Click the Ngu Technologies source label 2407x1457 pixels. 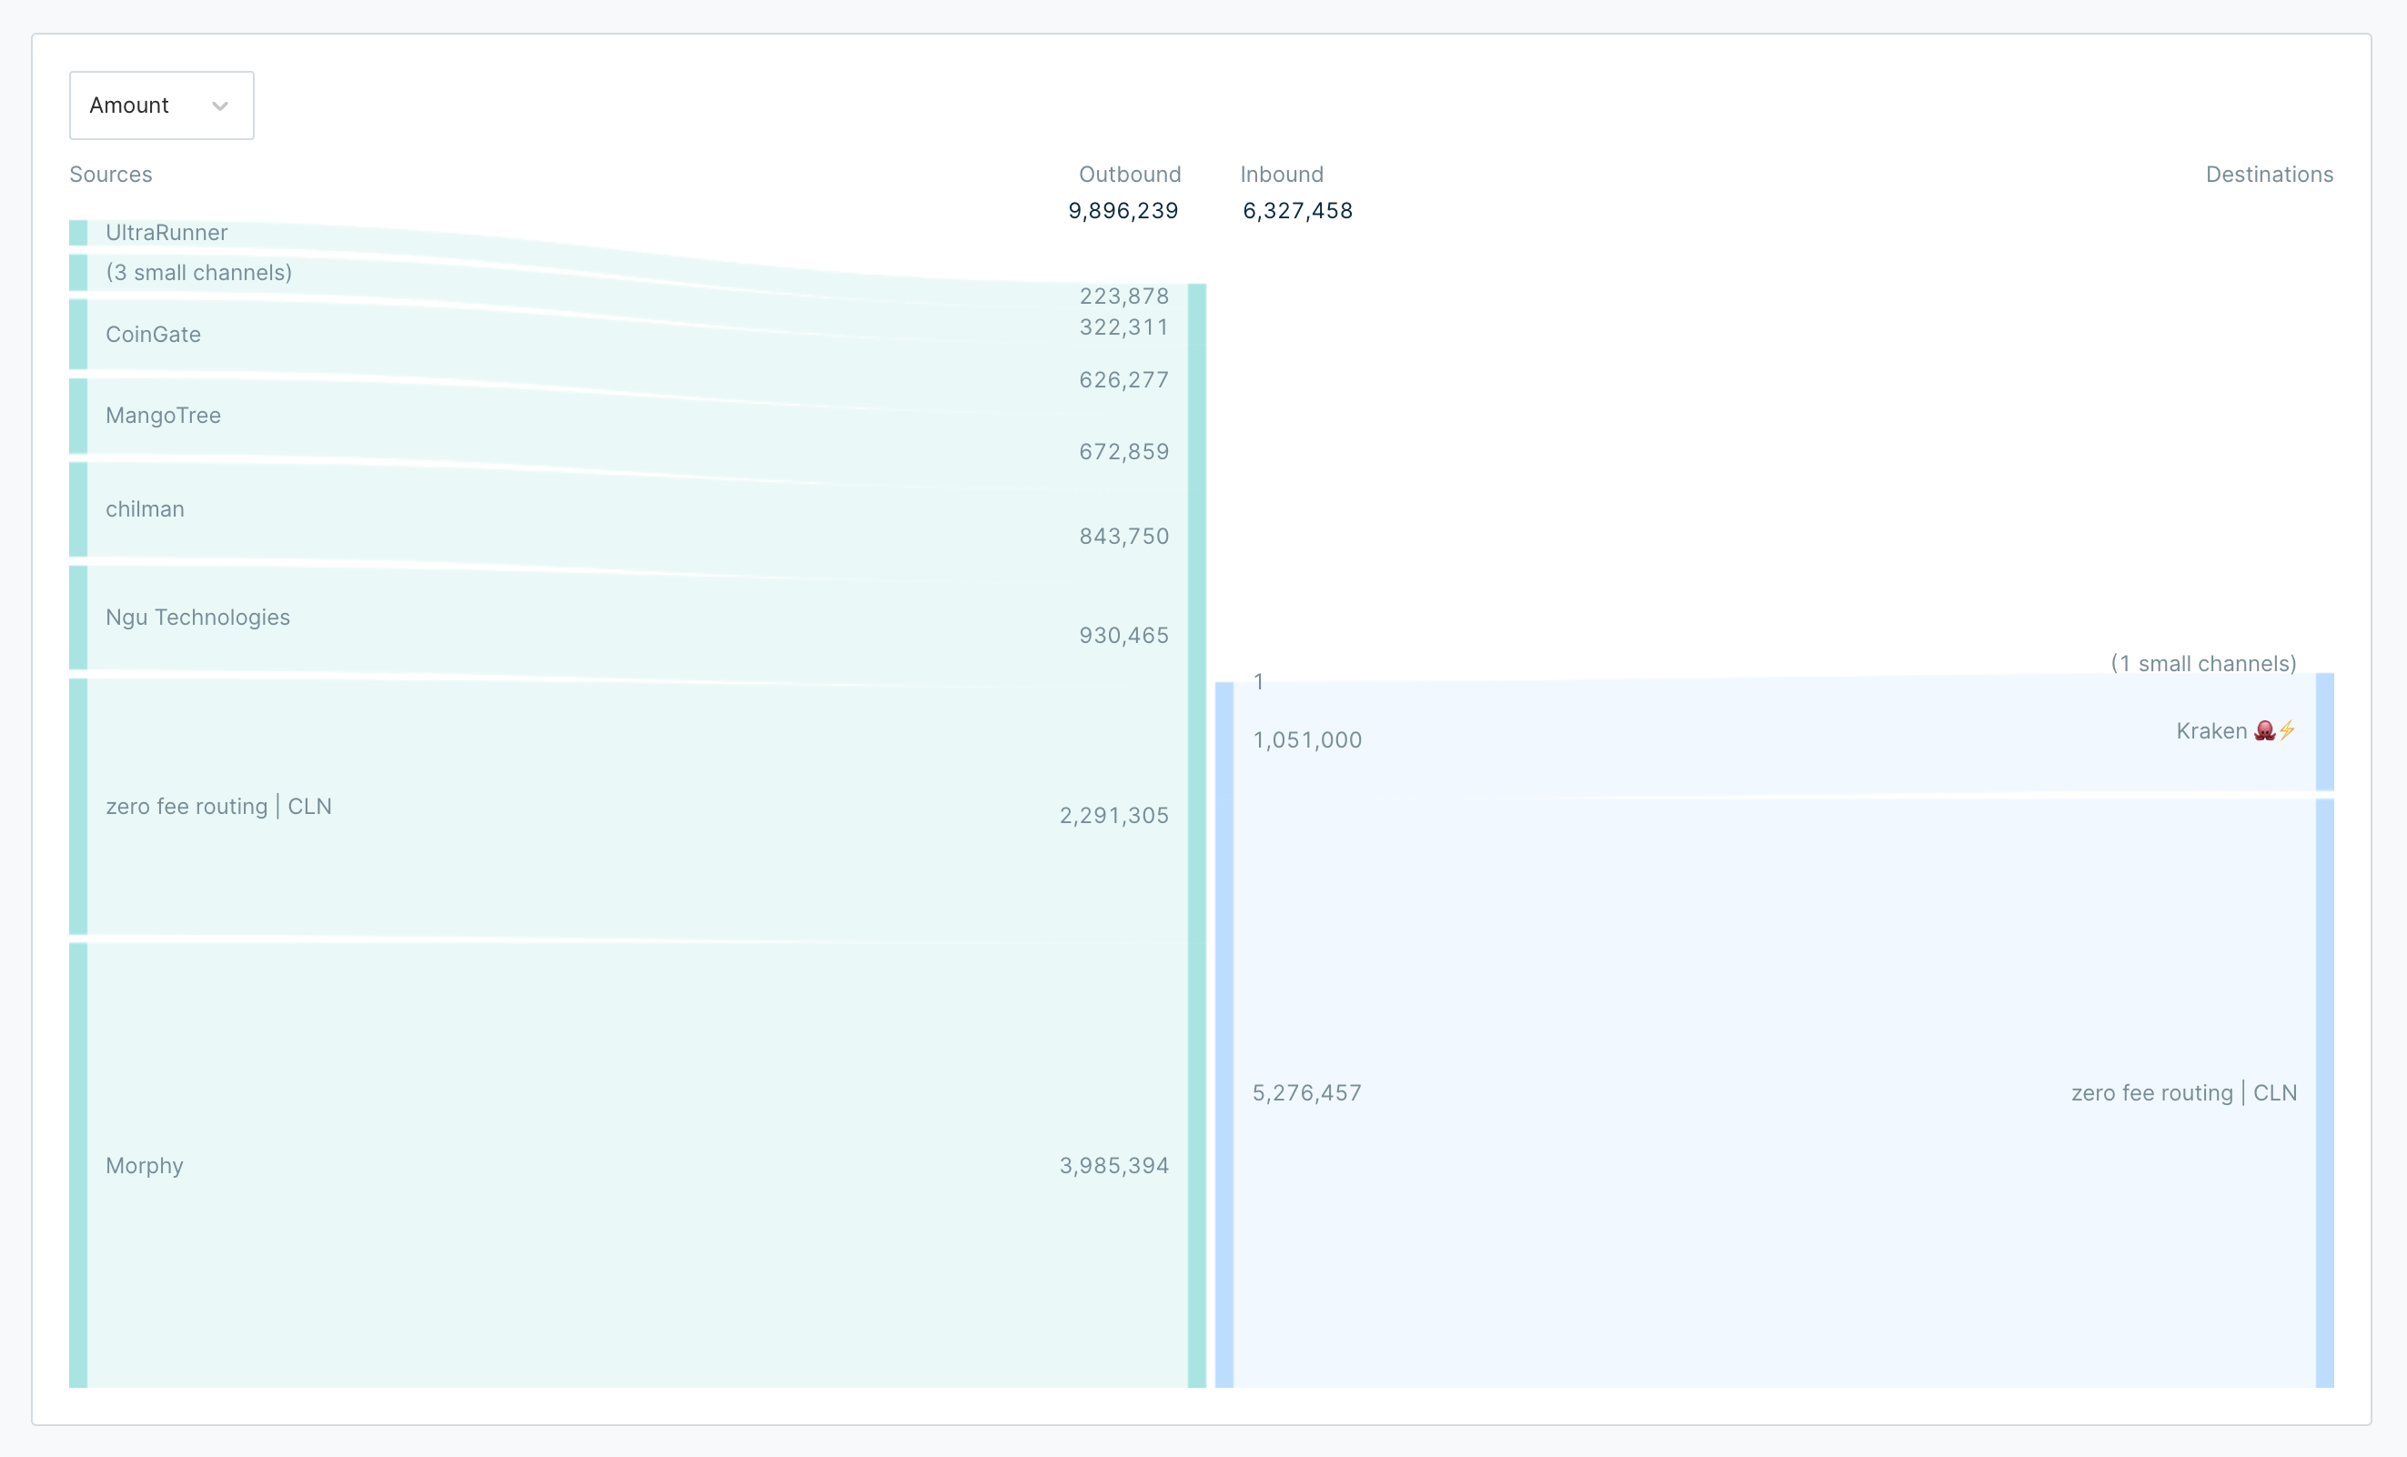197,618
